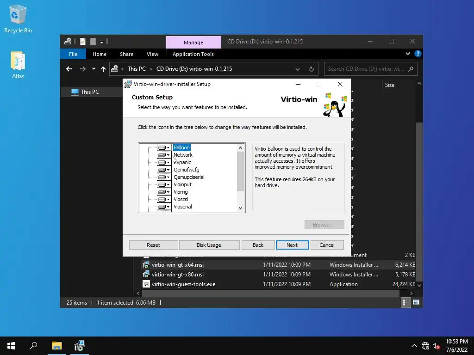Screen dimensions: 474x355
Task: Switch to the Share ribbon tab
Action: pyautogui.click(x=126, y=54)
